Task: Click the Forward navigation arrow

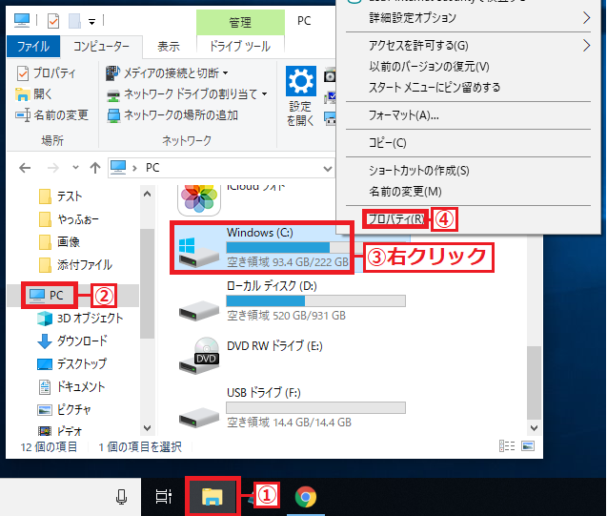Action: pos(53,168)
